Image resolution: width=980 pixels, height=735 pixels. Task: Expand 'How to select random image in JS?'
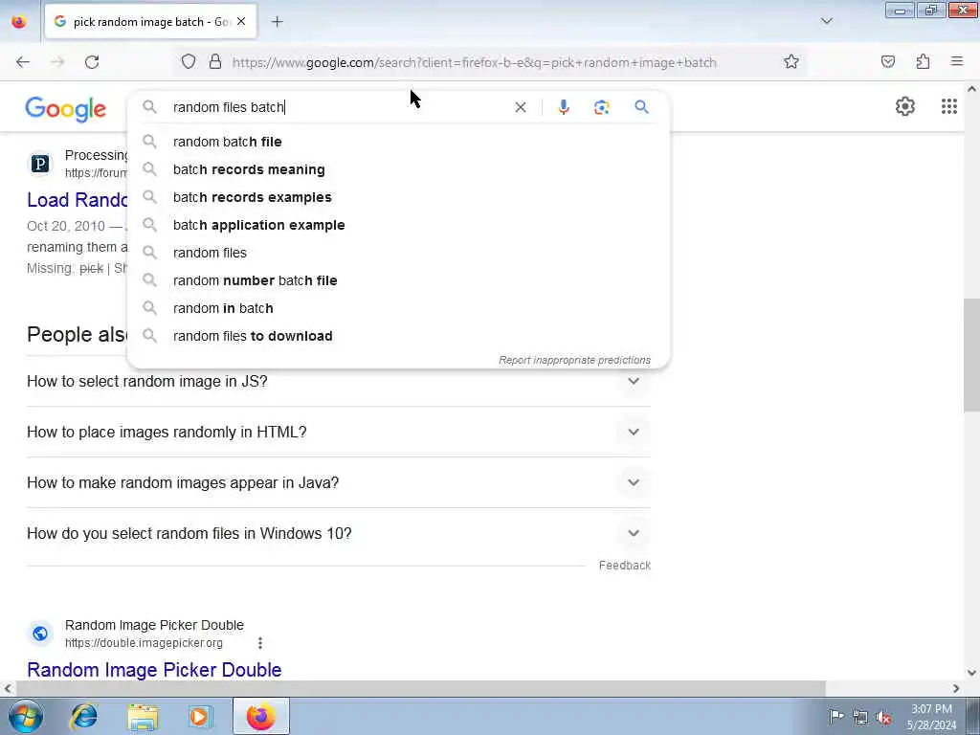point(339,381)
